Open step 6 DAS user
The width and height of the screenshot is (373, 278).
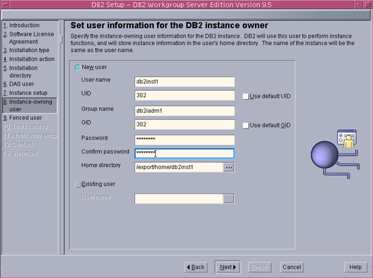19,84
